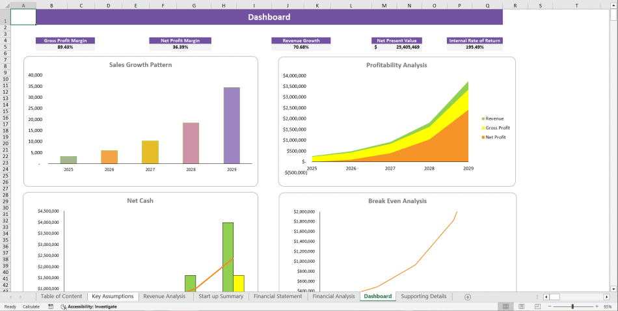
Task: Switch to the Revenue Analysis sheet tab
Action: [164, 296]
